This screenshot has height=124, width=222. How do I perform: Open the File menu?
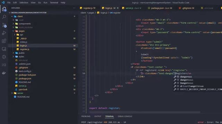click(x=9, y=2)
